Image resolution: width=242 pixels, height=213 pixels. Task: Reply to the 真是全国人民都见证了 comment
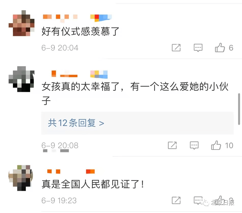[198, 200]
